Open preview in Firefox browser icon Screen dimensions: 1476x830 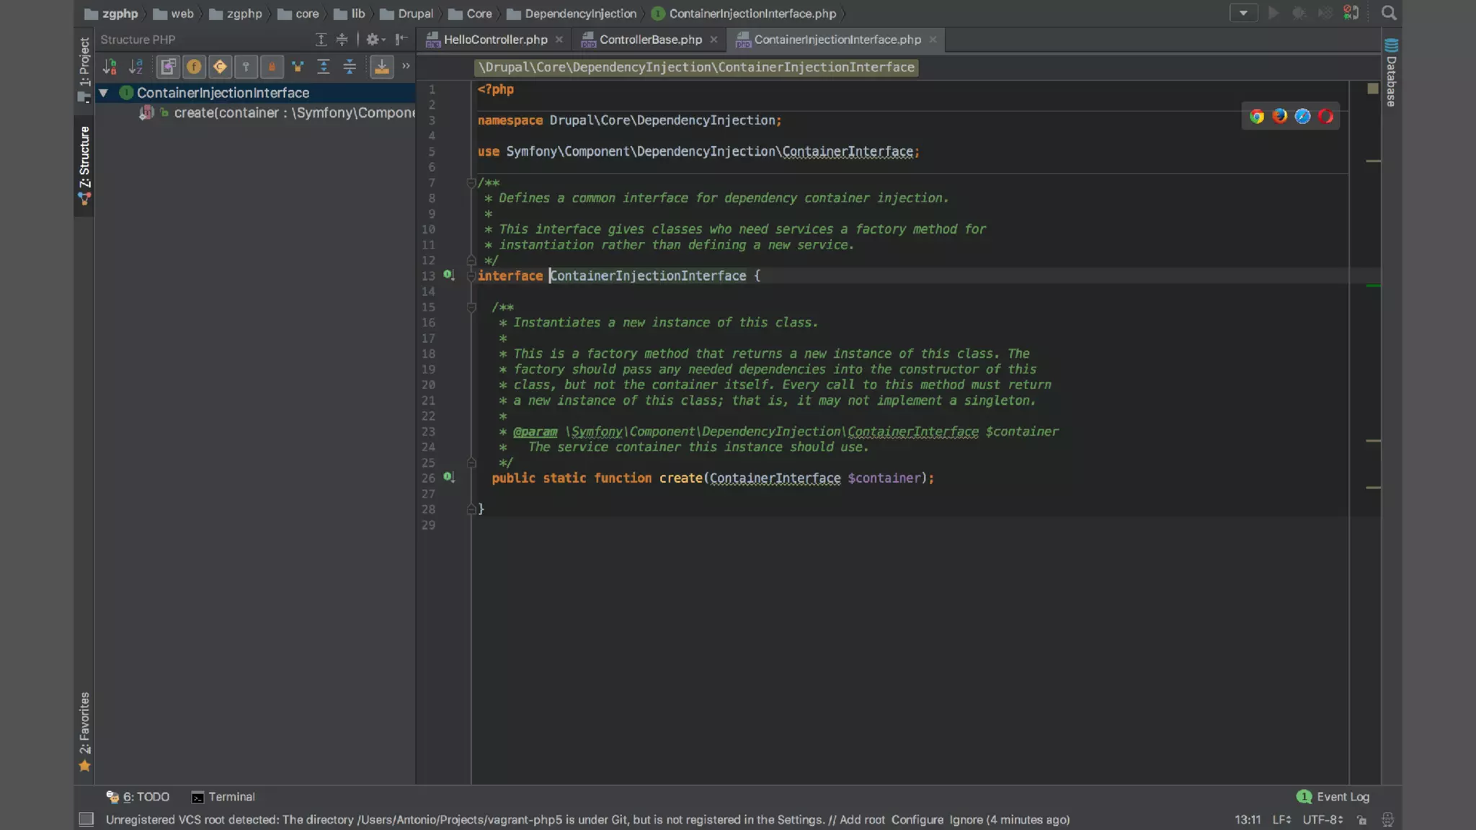1280,117
